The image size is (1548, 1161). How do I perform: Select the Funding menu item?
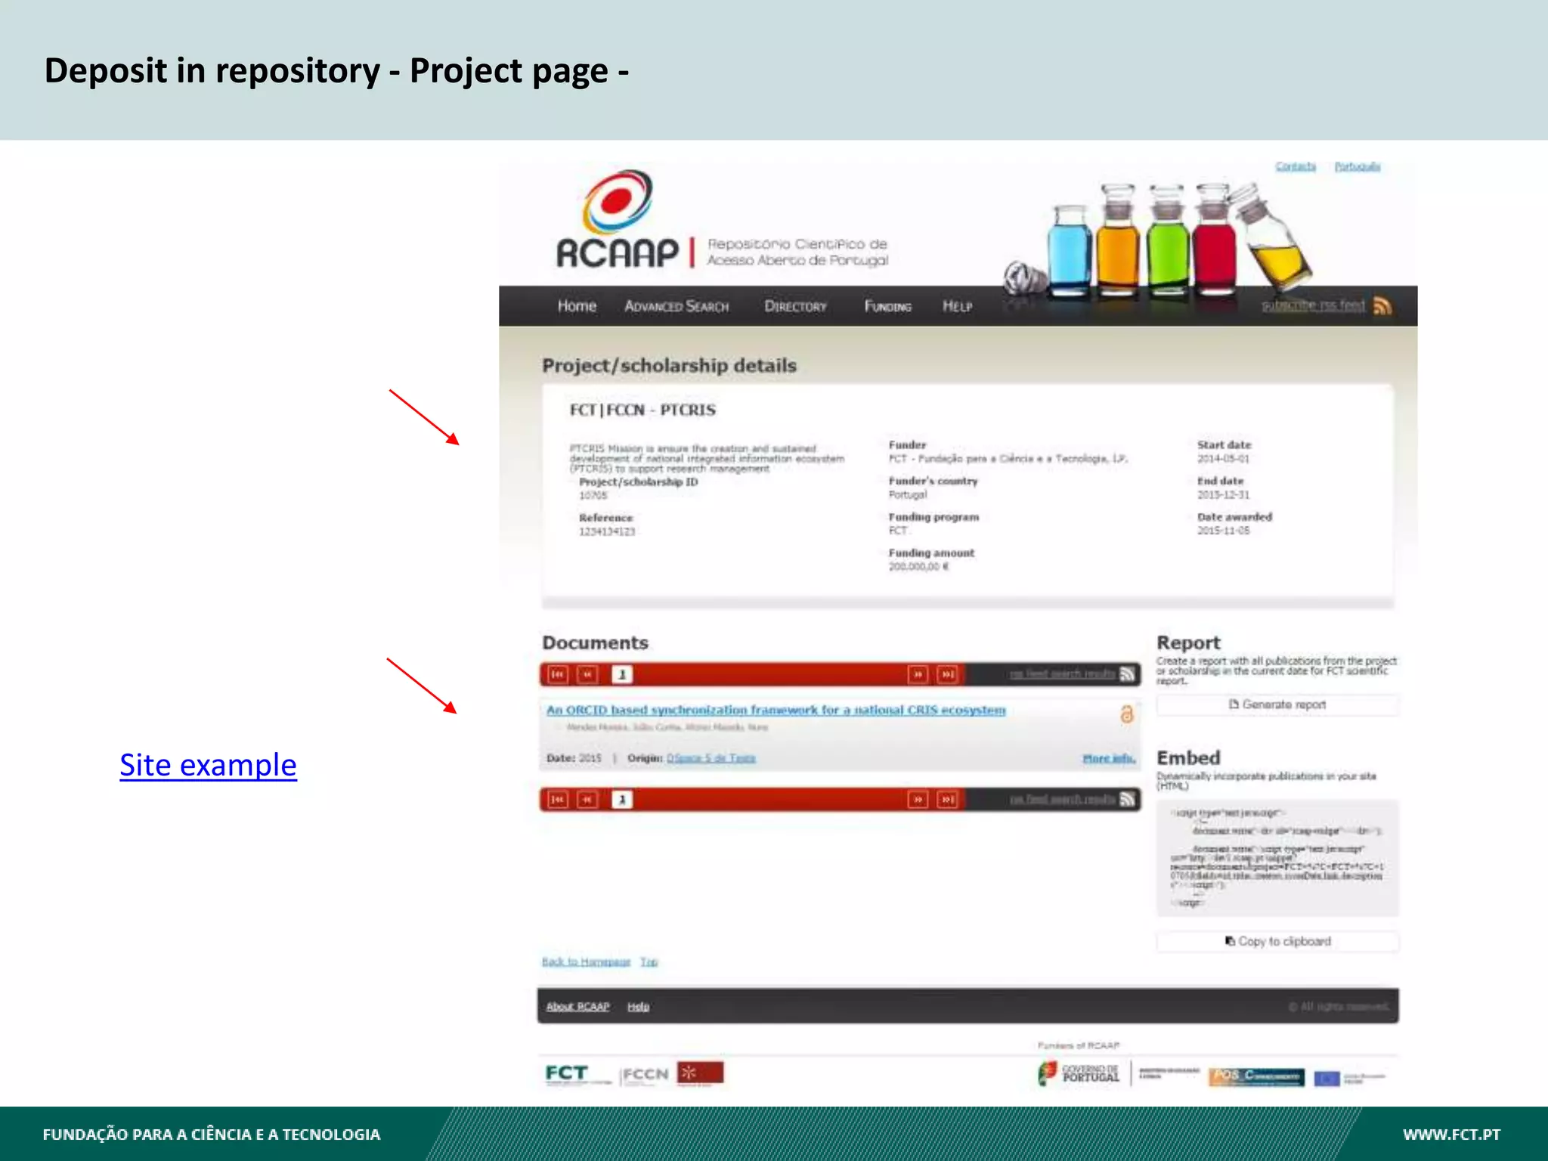[888, 306]
